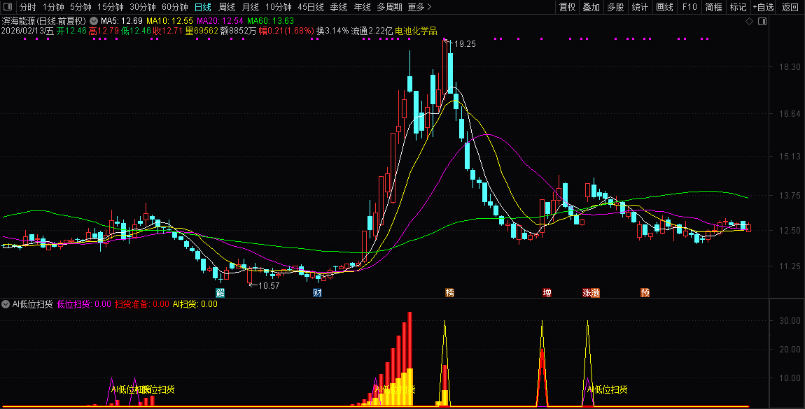Click the '财' event marker icon
The width and height of the screenshot is (805, 409).
pyautogui.click(x=317, y=293)
